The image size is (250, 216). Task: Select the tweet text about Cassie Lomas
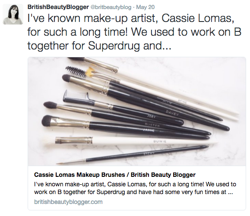(134, 32)
